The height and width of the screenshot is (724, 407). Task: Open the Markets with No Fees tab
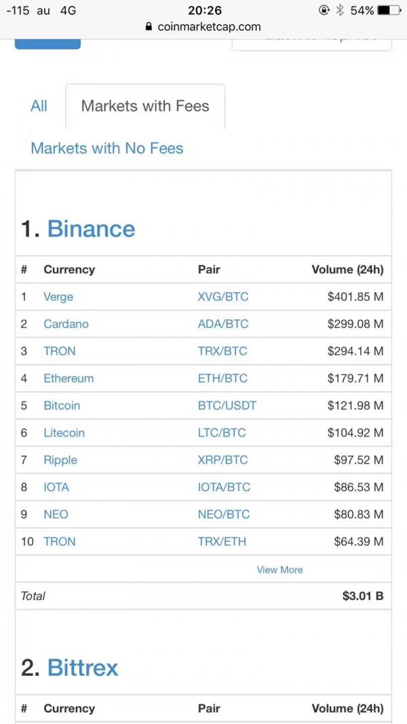tap(107, 148)
